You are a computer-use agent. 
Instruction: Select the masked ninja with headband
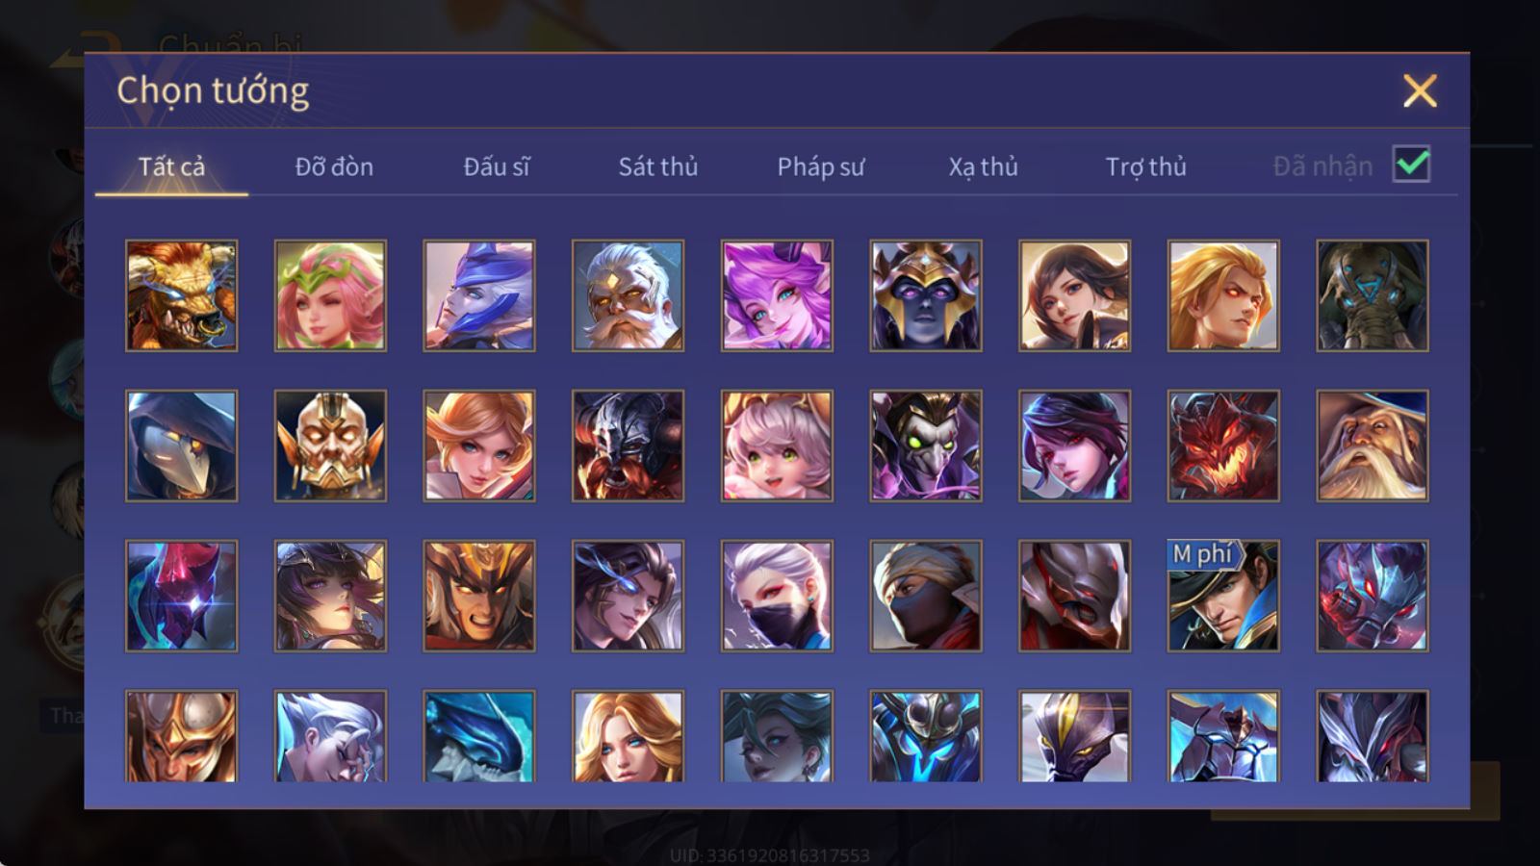point(926,596)
